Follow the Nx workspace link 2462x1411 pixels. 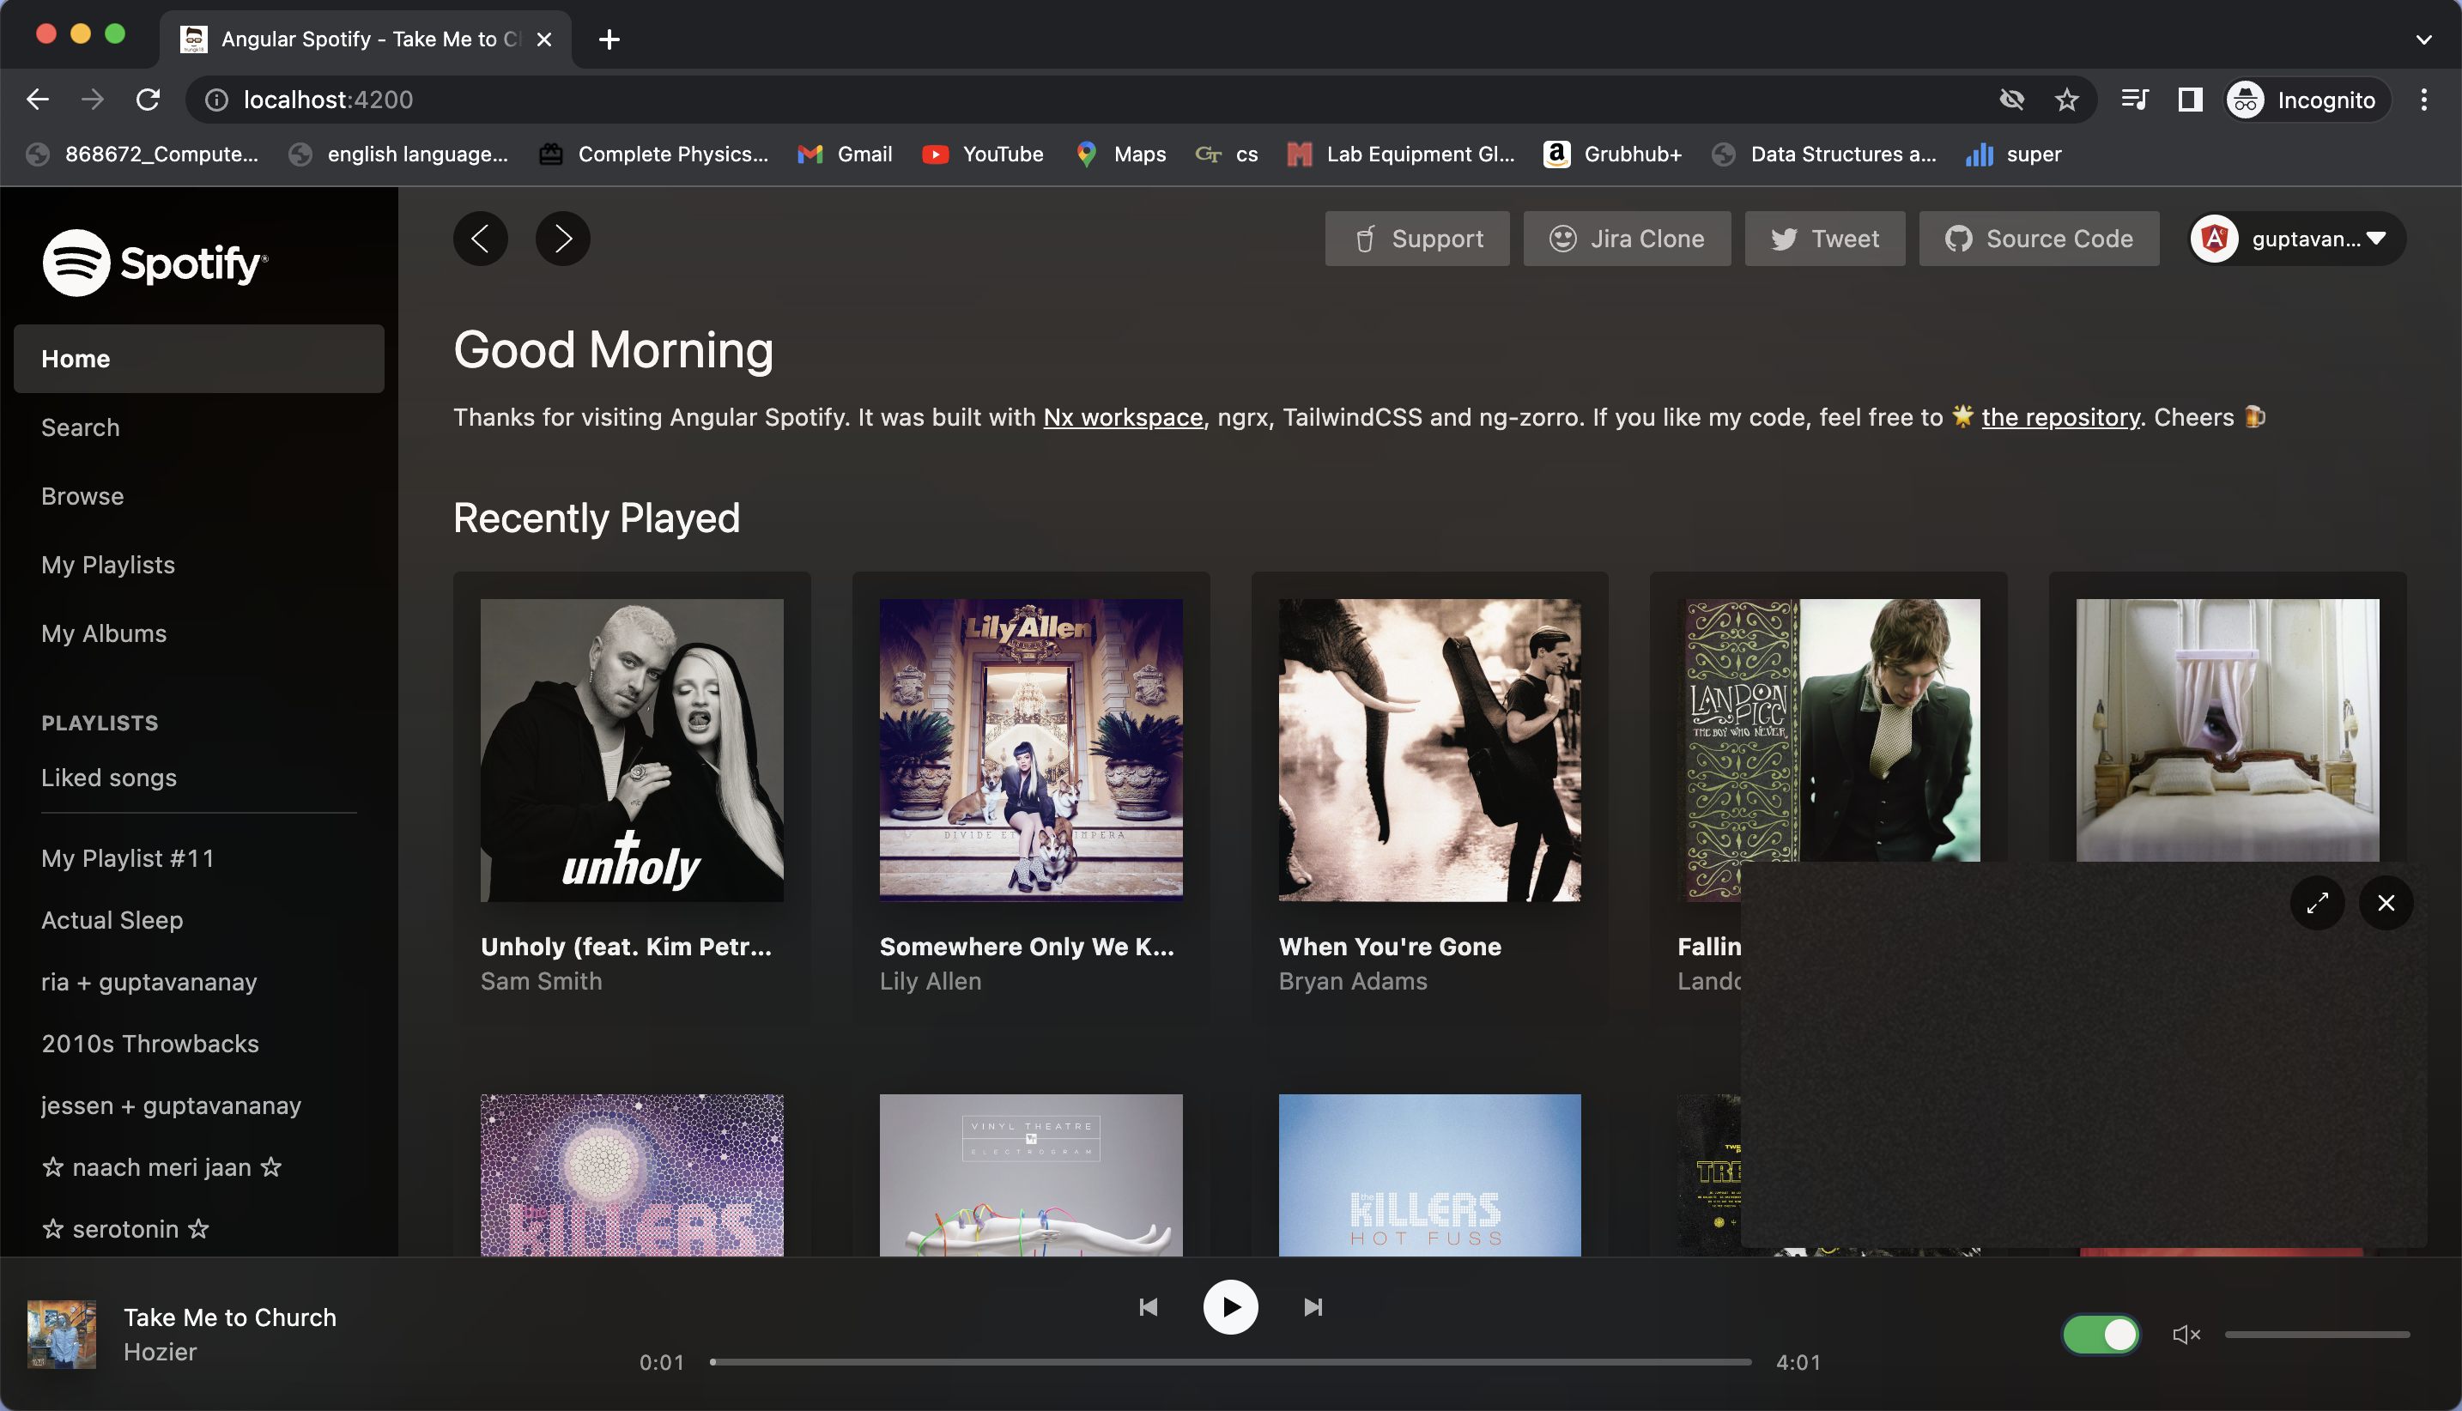point(1123,418)
